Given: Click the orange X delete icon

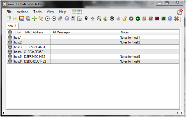Looking at the screenshot, I should click(176, 19).
